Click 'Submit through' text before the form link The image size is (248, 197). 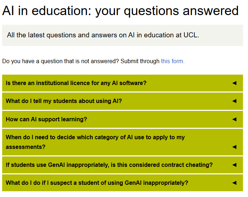tap(140, 61)
